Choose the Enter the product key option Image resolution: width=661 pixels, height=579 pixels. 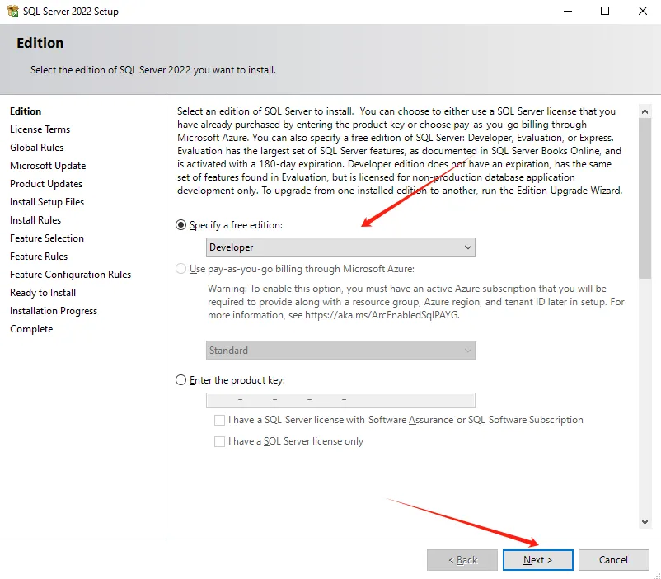coord(180,380)
